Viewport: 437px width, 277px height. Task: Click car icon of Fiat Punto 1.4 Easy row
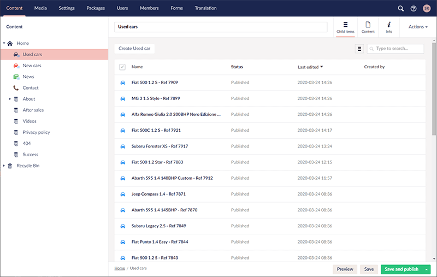tap(122, 242)
